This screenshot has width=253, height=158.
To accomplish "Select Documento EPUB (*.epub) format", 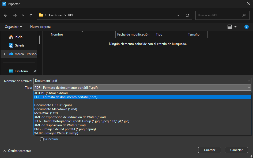I will (x=53, y=105).
